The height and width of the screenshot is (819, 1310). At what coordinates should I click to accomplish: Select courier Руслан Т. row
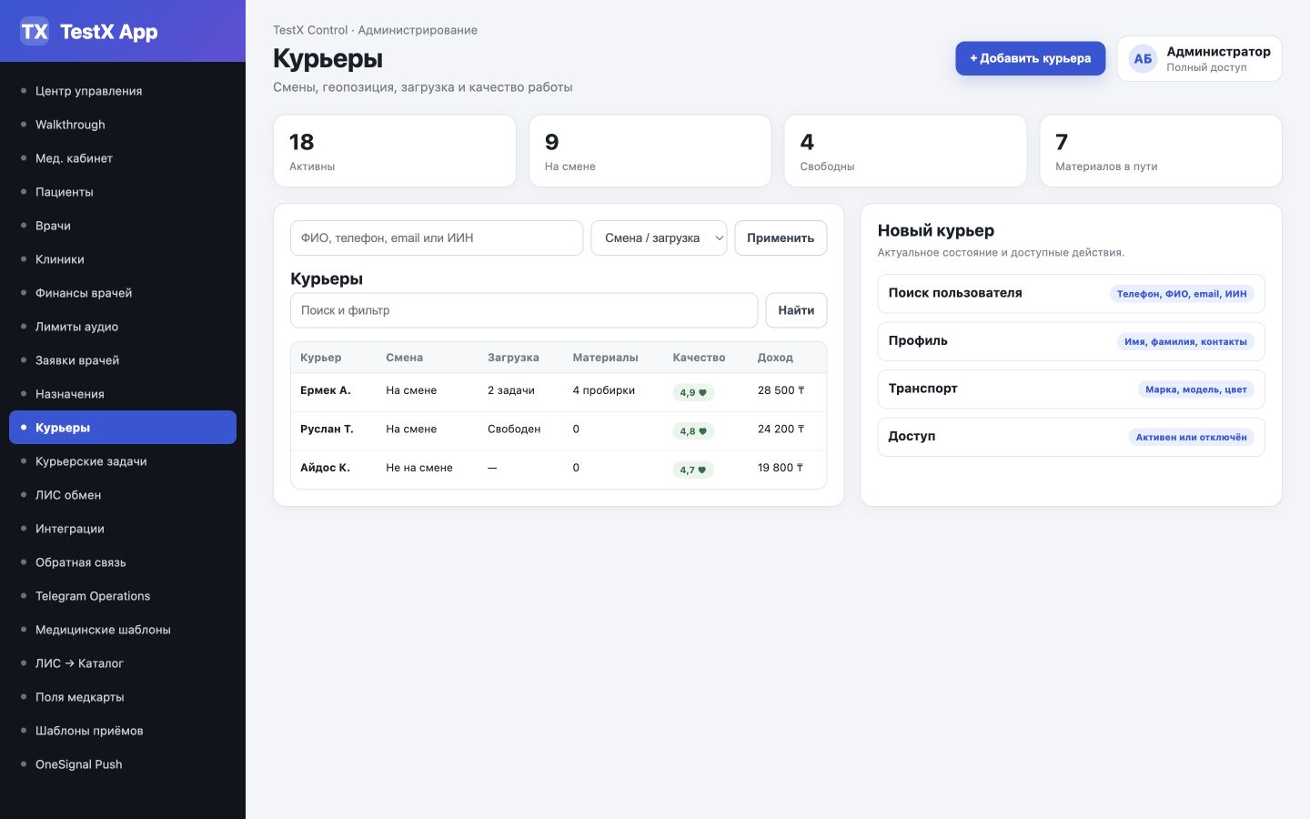[x=559, y=430]
